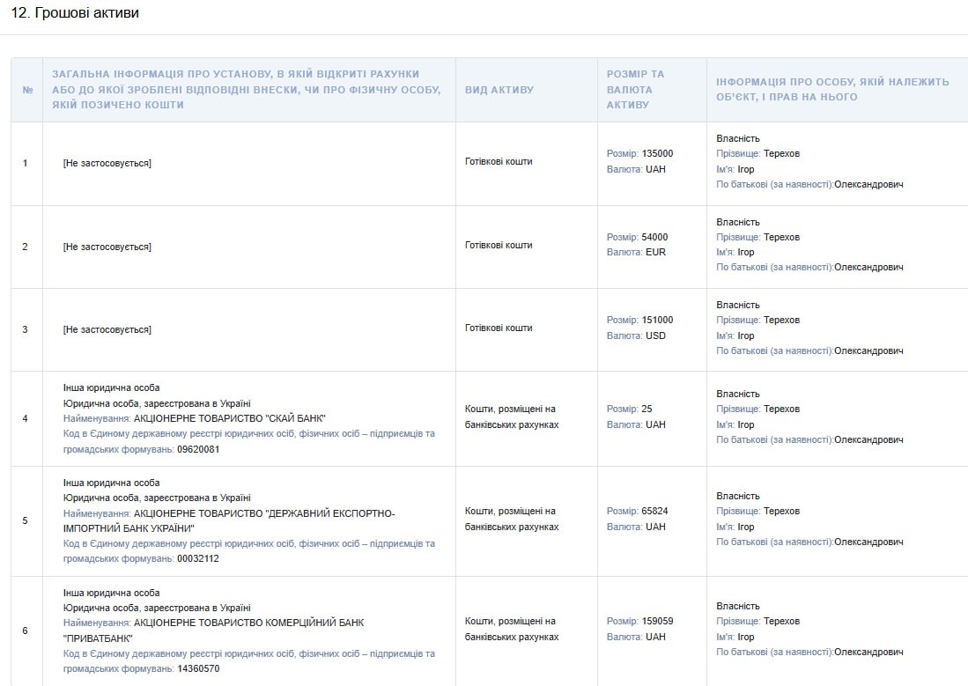The height and width of the screenshot is (686, 968).
Task: Click the 159059 amount value
Action: coord(657,622)
